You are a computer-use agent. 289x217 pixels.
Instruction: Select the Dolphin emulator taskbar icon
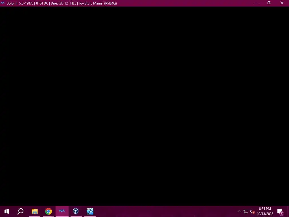(x=62, y=211)
